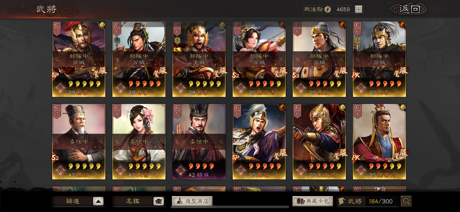Viewport: 460px width, 212px height.
Task: Select the 大喬 card
Action: 139,141
